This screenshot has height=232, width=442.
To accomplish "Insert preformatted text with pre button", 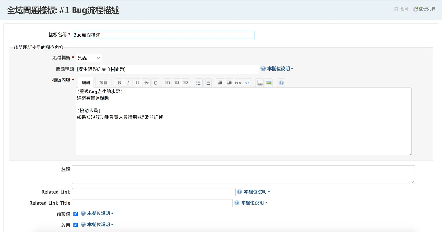I will 238,83.
